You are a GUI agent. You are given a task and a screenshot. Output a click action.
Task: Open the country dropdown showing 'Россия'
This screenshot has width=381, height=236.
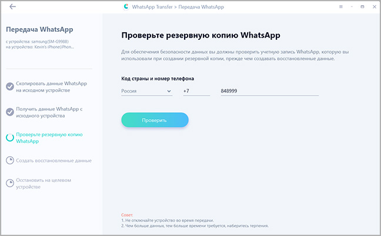click(x=147, y=91)
